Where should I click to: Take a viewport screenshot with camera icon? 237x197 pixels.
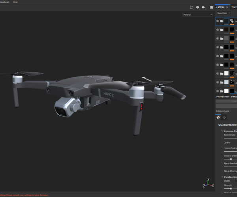(211, 7)
